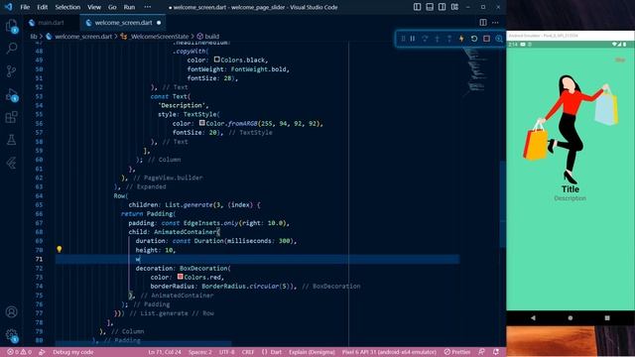
Task: Tap Skip in the emulator screen
Action: pos(619,59)
